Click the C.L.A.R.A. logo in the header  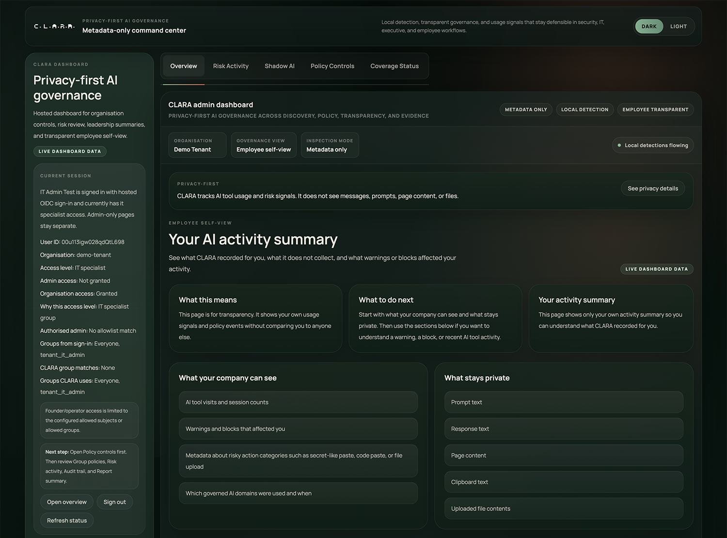[x=54, y=26]
